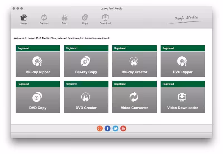Click Registered banner above DVD Creator
The width and height of the screenshot is (223, 154).
point(86,84)
